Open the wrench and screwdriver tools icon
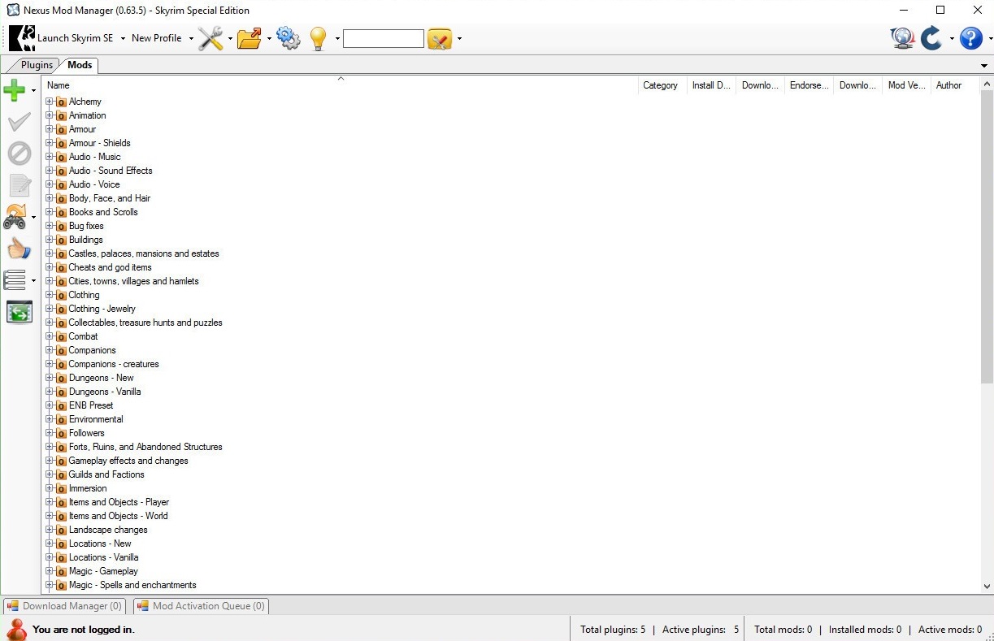The image size is (994, 641). click(x=211, y=38)
